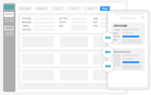Click the 微信 circle badge
Viewport: 151px width, 95px height.
pyautogui.click(x=108, y=66)
